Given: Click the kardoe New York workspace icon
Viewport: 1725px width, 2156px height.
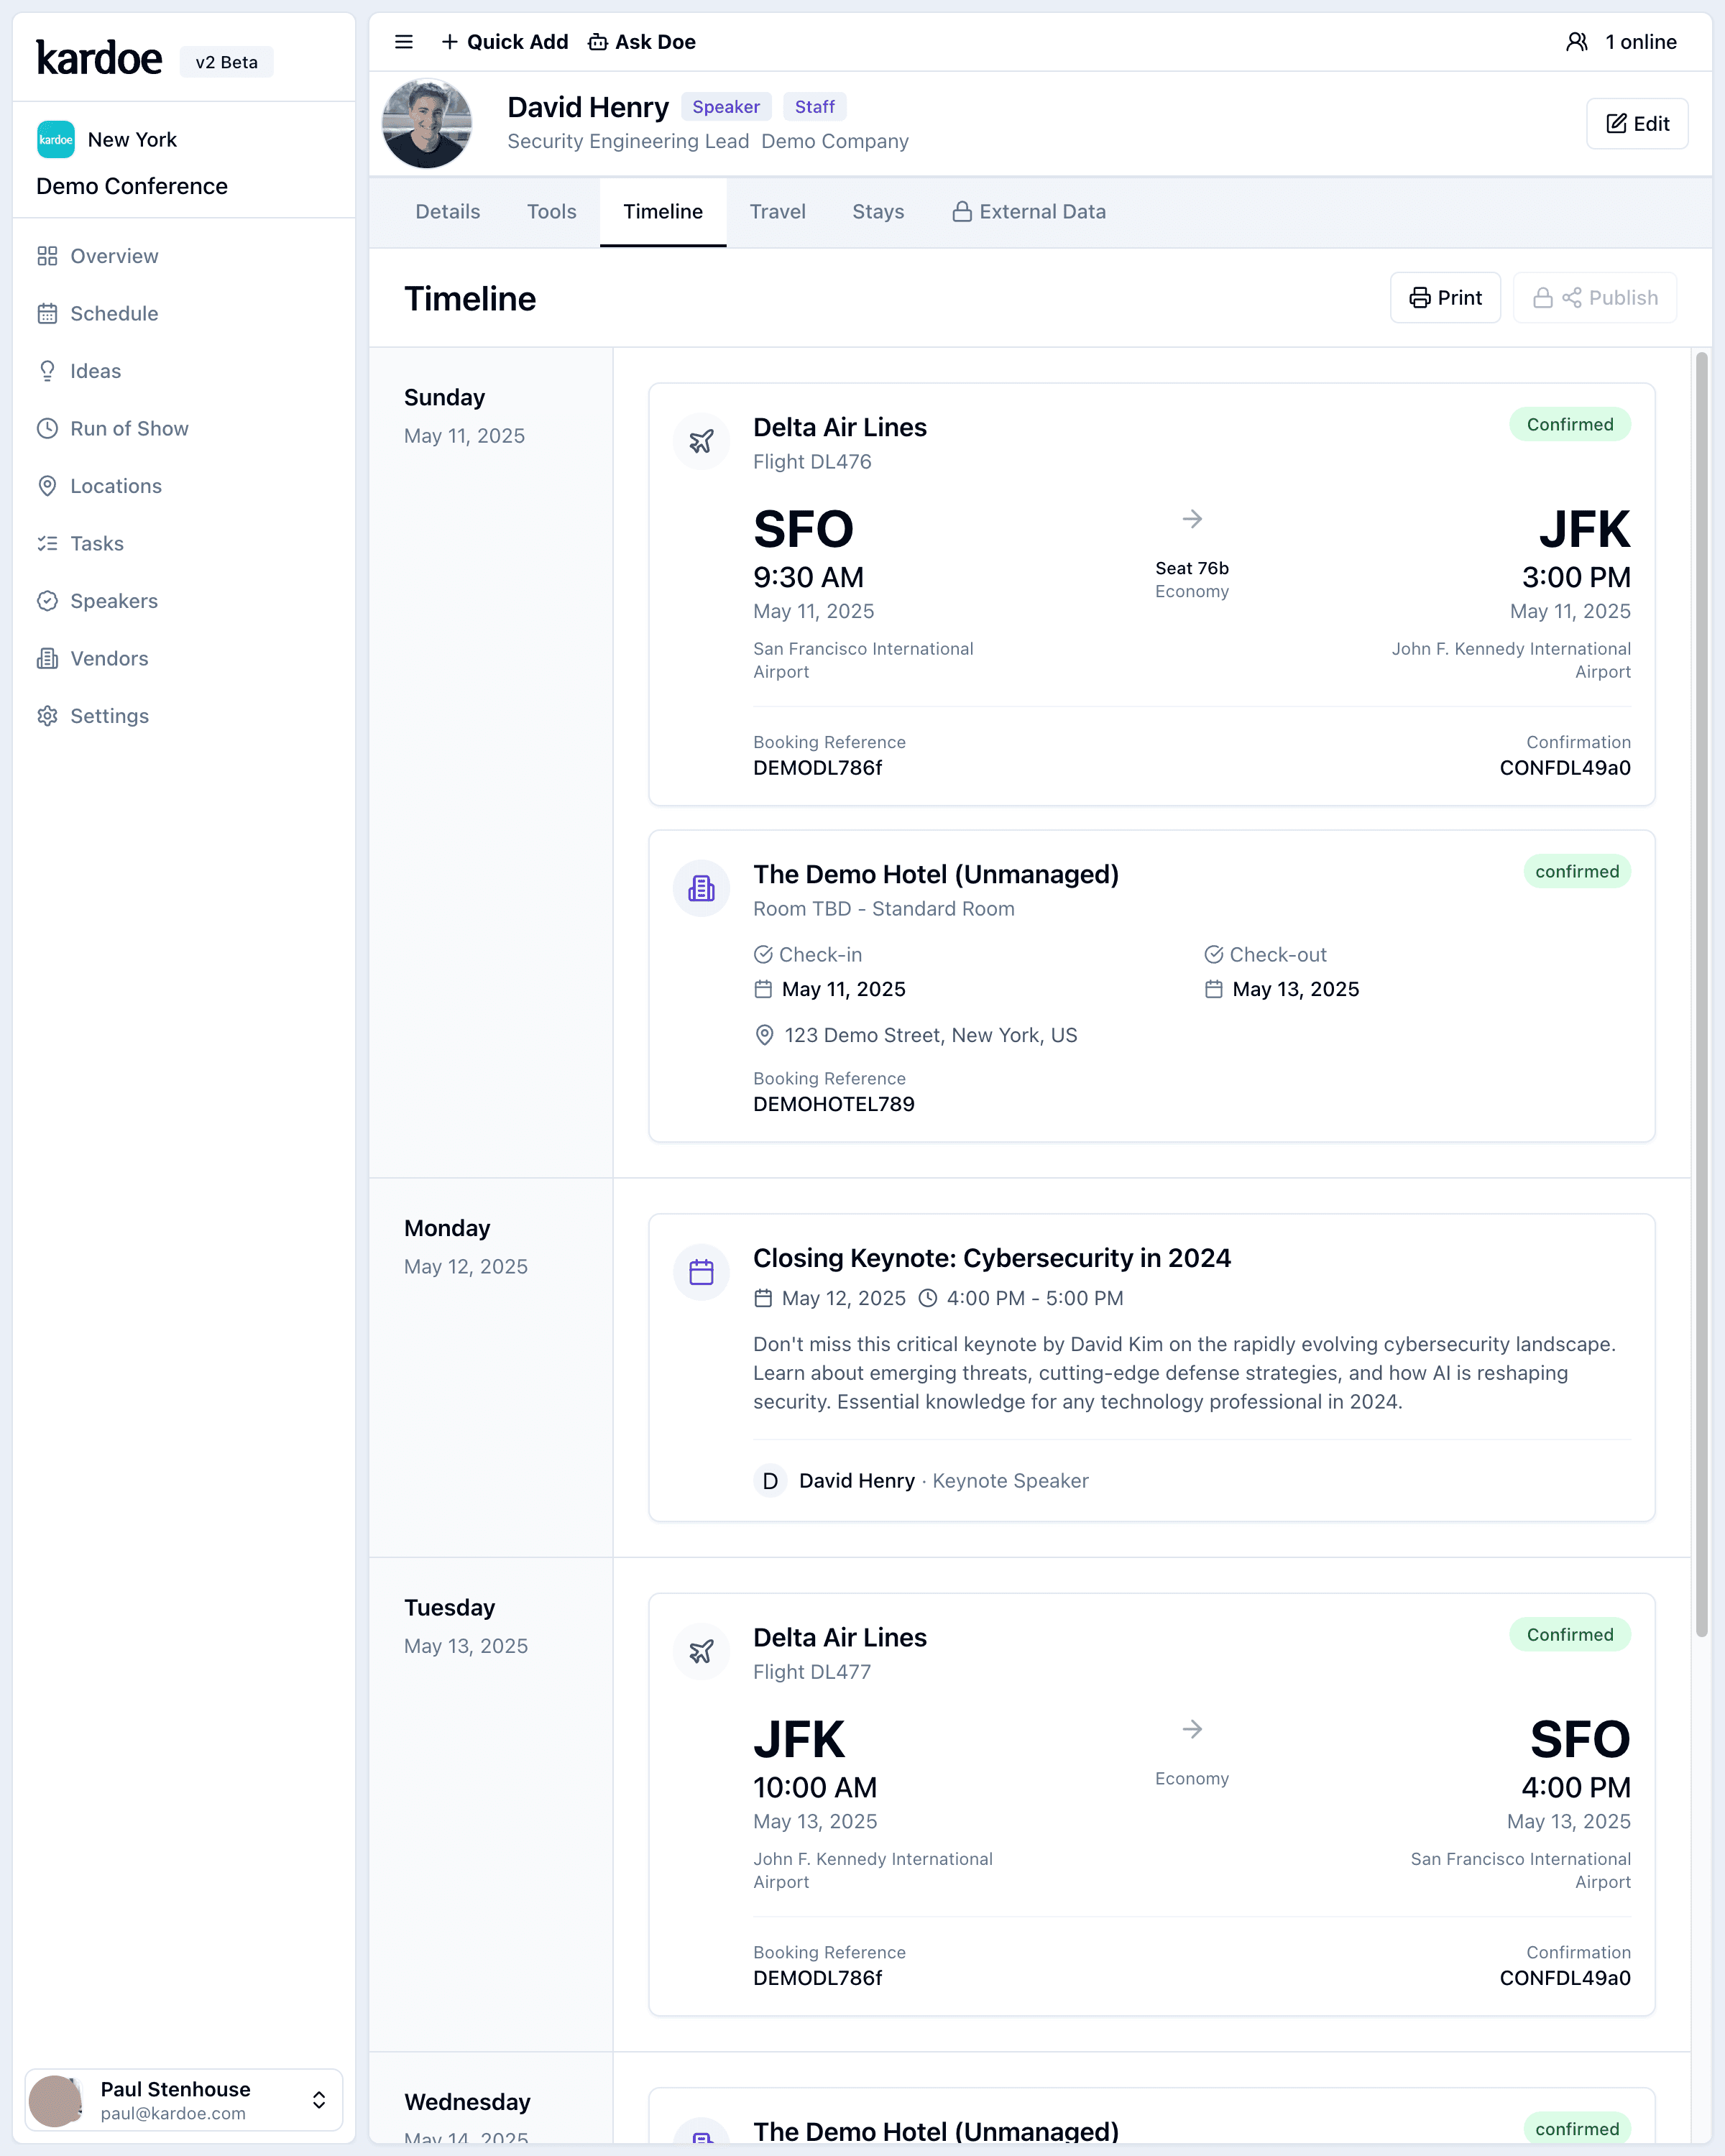Looking at the screenshot, I should pyautogui.click(x=56, y=140).
